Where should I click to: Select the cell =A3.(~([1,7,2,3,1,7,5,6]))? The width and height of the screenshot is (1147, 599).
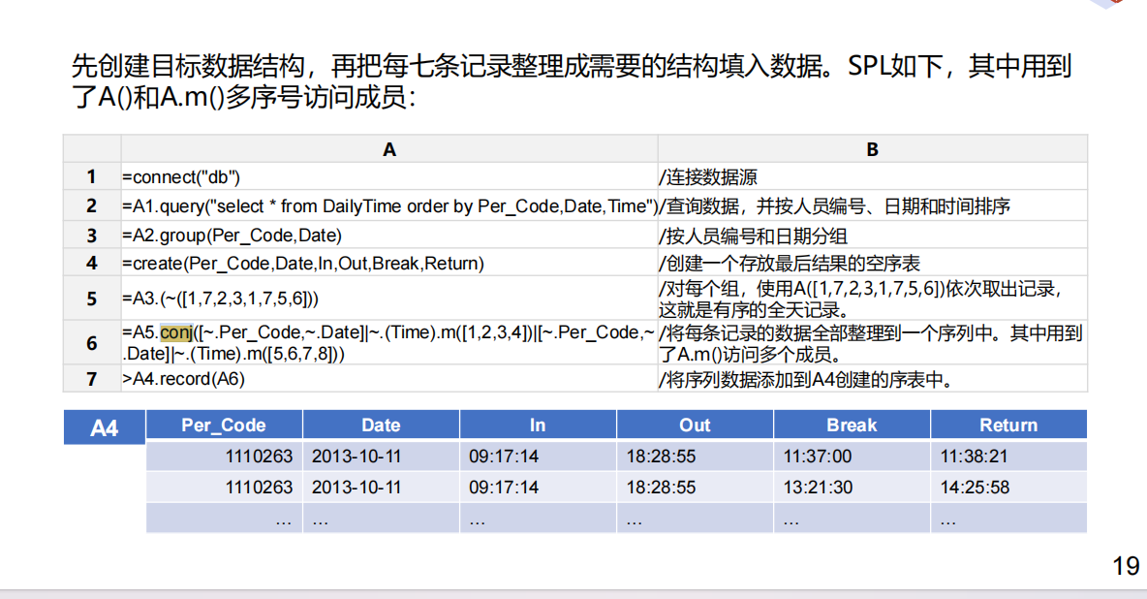(389, 298)
